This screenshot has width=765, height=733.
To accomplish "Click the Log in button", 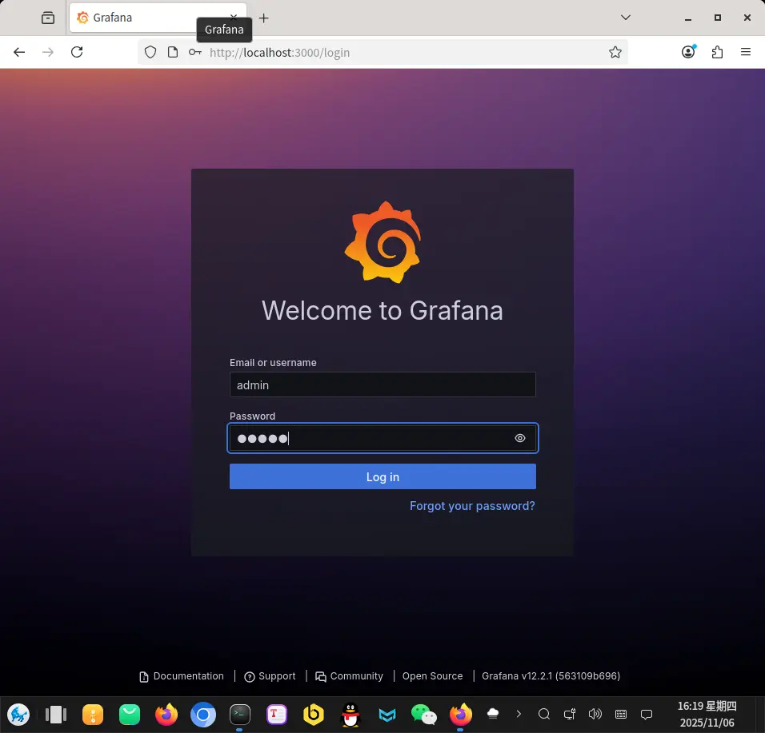I will 382,476.
